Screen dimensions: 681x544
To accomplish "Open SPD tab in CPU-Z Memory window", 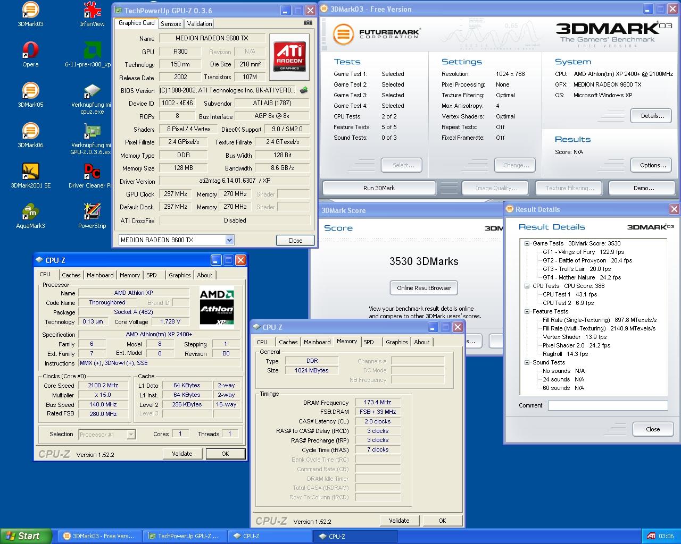I will [x=369, y=342].
